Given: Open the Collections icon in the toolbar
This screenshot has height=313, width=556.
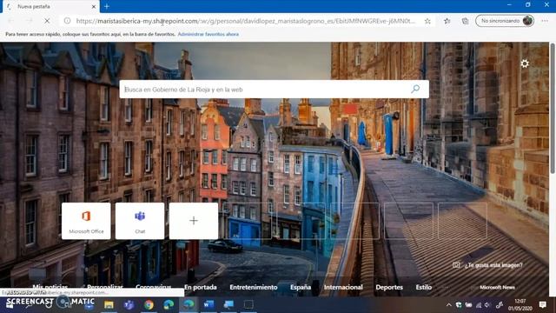Looking at the screenshot, I should point(466,21).
